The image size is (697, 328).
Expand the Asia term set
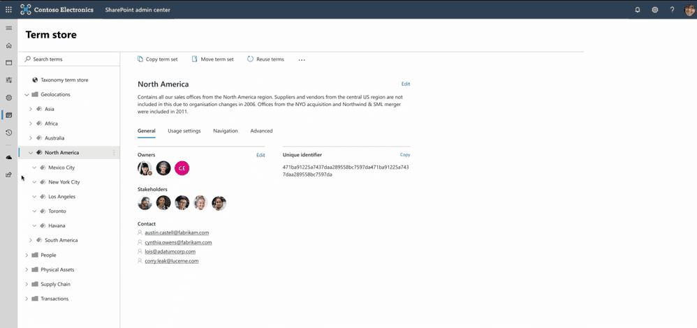(x=31, y=109)
